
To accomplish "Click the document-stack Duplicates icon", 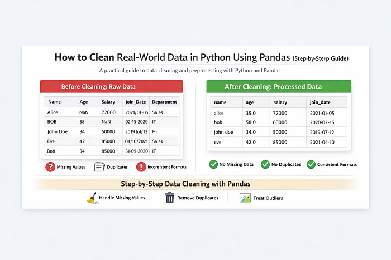I will coord(99,167).
